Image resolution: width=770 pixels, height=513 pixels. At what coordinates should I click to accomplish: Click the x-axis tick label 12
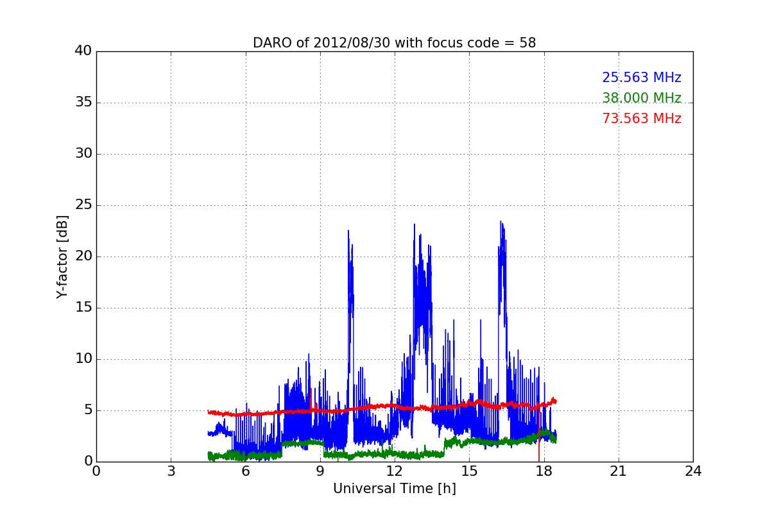coord(395,471)
